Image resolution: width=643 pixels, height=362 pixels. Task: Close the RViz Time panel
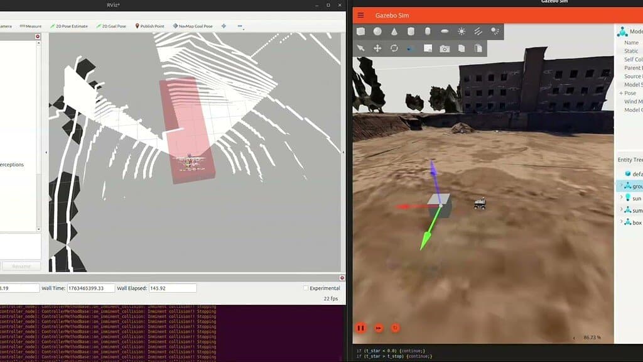coord(342,278)
